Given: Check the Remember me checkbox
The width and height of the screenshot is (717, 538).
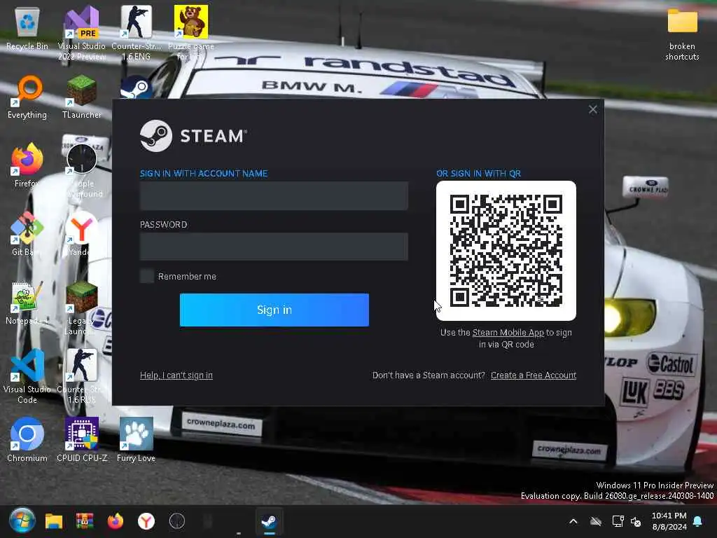Looking at the screenshot, I should [147, 276].
